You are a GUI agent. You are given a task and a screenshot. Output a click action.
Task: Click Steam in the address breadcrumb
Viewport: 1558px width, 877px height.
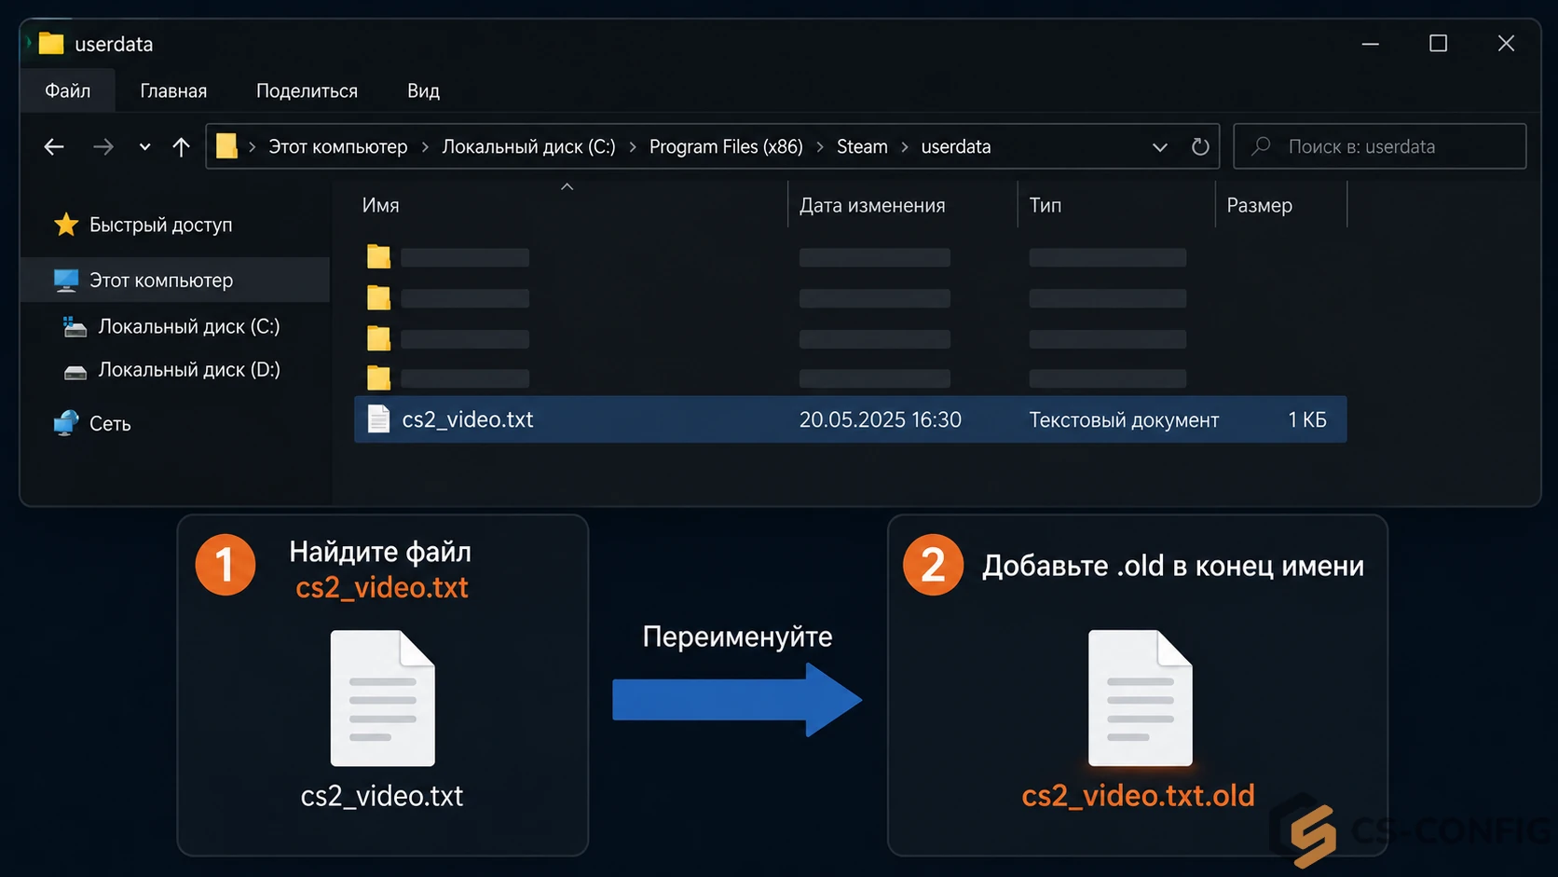pyautogui.click(x=862, y=146)
